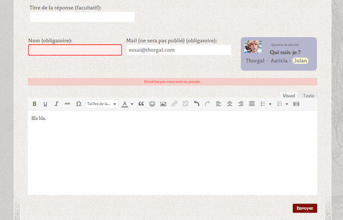Switch to the Visuel editor tab
The image size is (343, 220).
click(288, 96)
